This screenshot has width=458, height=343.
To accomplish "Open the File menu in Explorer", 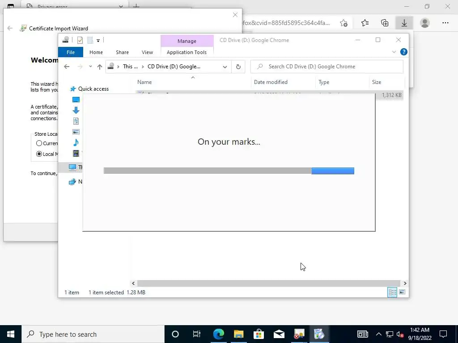I will (71, 52).
